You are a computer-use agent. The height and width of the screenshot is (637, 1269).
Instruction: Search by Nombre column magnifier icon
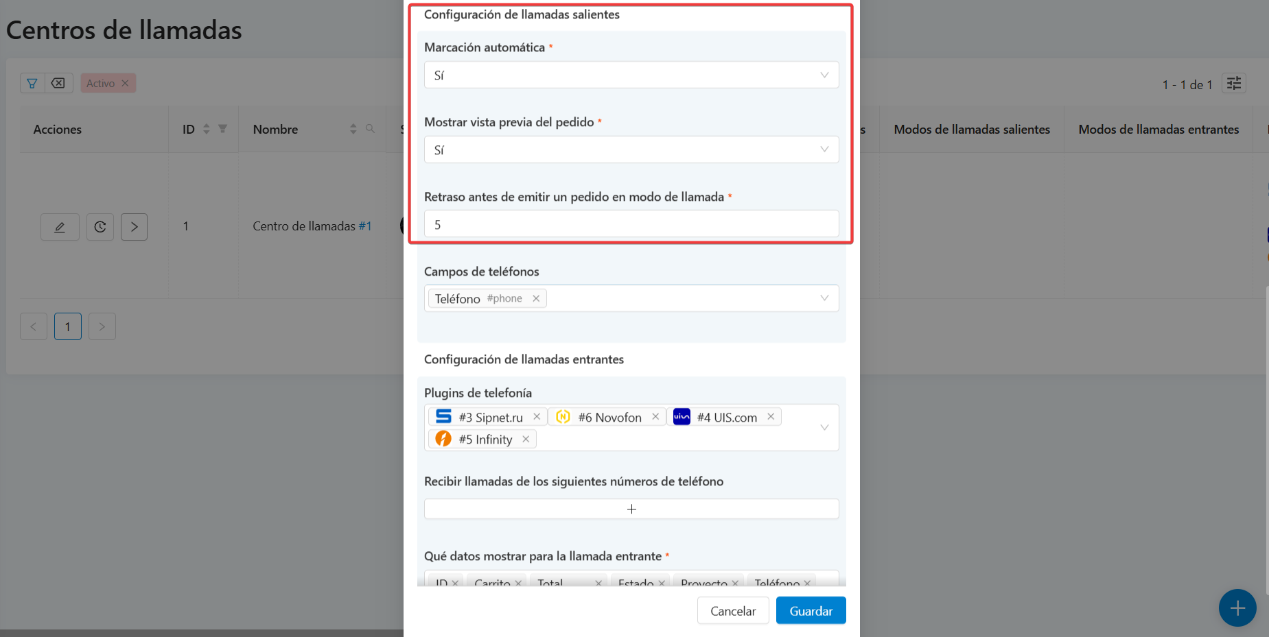point(370,129)
